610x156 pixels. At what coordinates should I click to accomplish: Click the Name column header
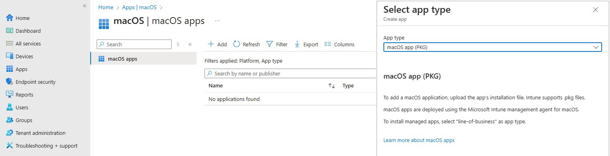coord(216,86)
